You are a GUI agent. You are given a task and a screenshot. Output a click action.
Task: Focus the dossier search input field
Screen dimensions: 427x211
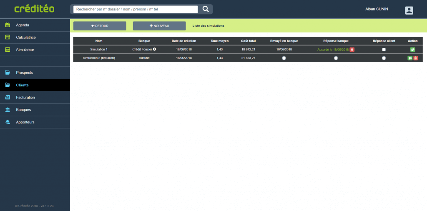[135, 9]
